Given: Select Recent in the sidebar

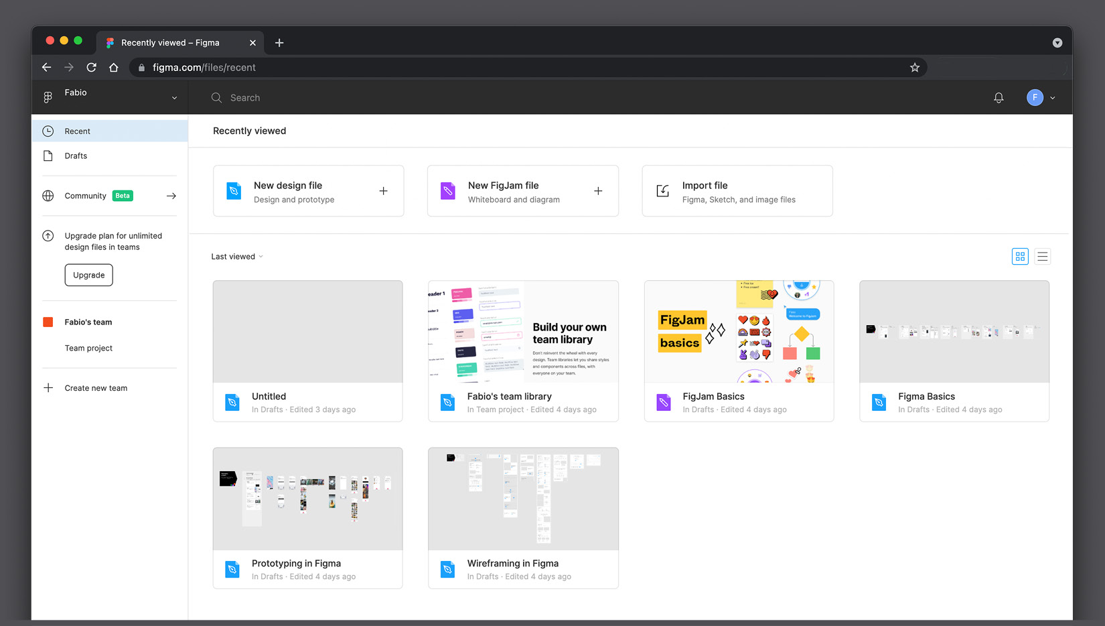Looking at the screenshot, I should (77, 131).
